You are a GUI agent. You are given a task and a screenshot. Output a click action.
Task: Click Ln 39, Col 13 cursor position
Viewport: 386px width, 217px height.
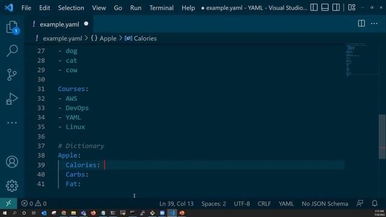(x=176, y=204)
